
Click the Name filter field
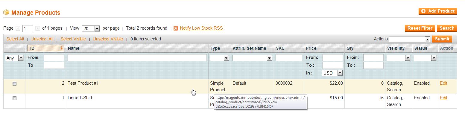pos(137,57)
